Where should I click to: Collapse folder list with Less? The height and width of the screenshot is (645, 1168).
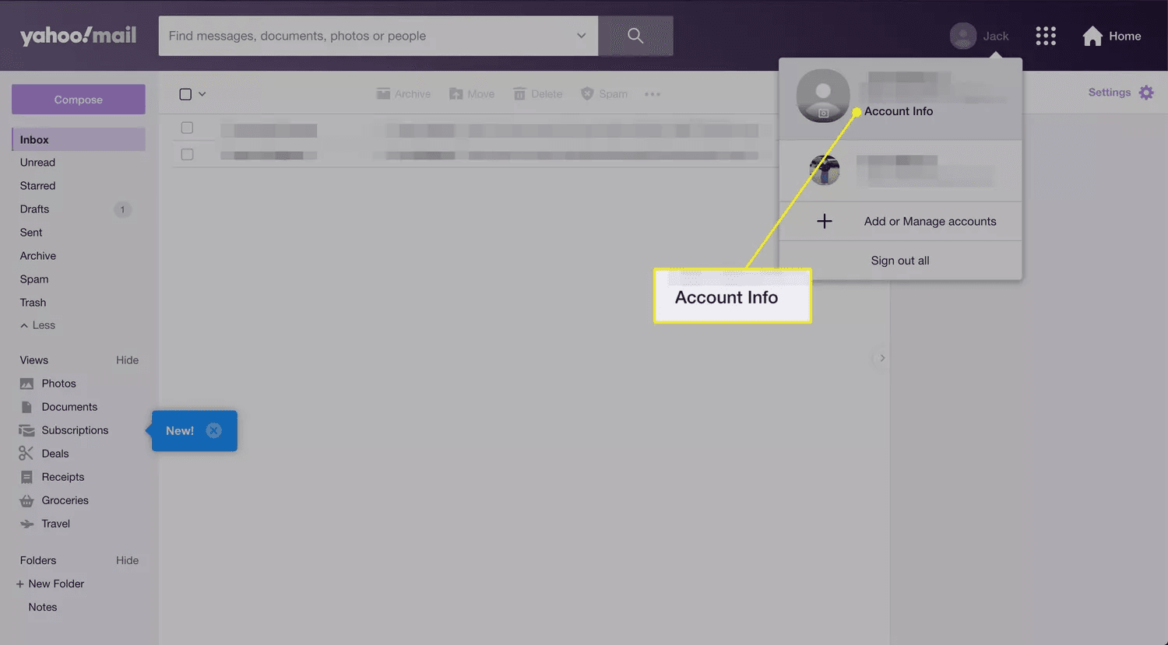coord(37,325)
